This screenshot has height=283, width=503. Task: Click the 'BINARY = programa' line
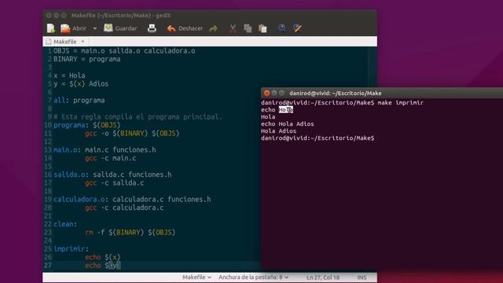(x=87, y=59)
